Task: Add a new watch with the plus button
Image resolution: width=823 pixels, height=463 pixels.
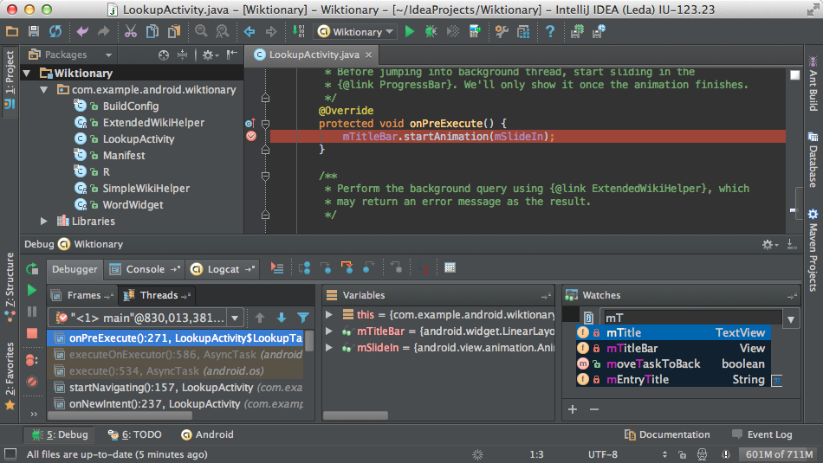Action: (573, 409)
